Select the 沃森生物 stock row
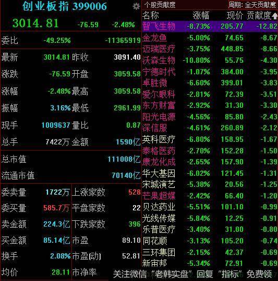Viewport: 278px width, 281px height. [x=210, y=60]
